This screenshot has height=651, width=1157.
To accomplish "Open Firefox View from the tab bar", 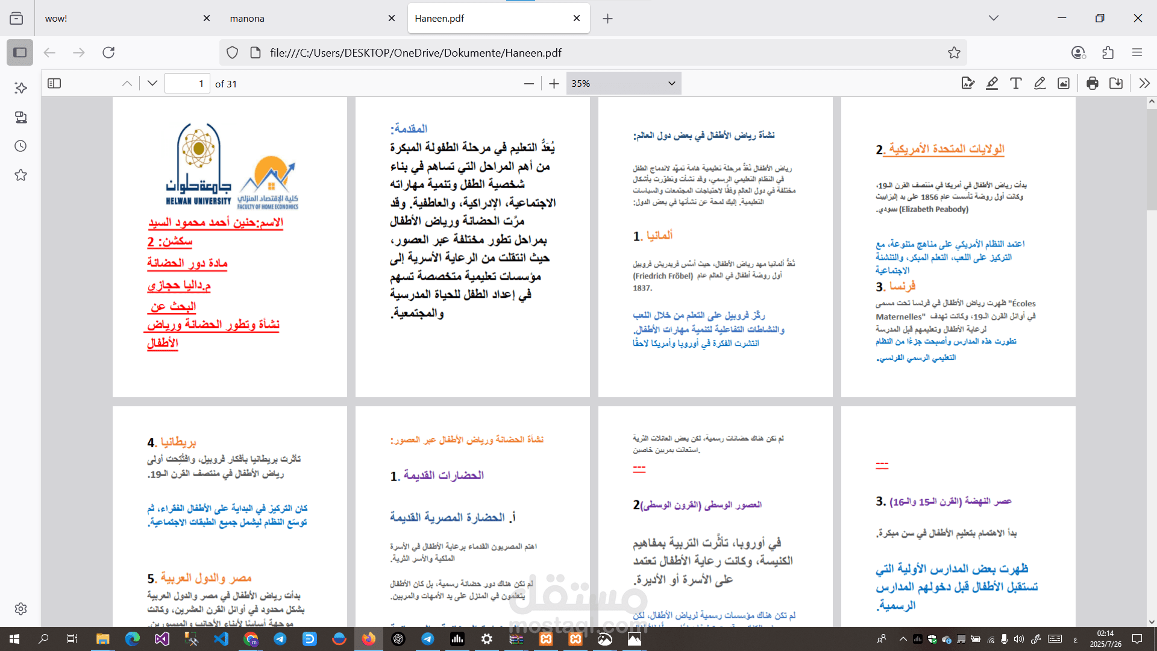I will [x=16, y=18].
